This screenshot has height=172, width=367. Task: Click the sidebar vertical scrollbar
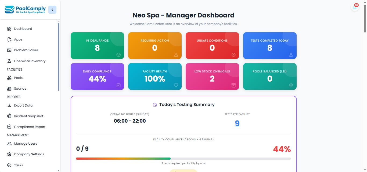point(59,57)
